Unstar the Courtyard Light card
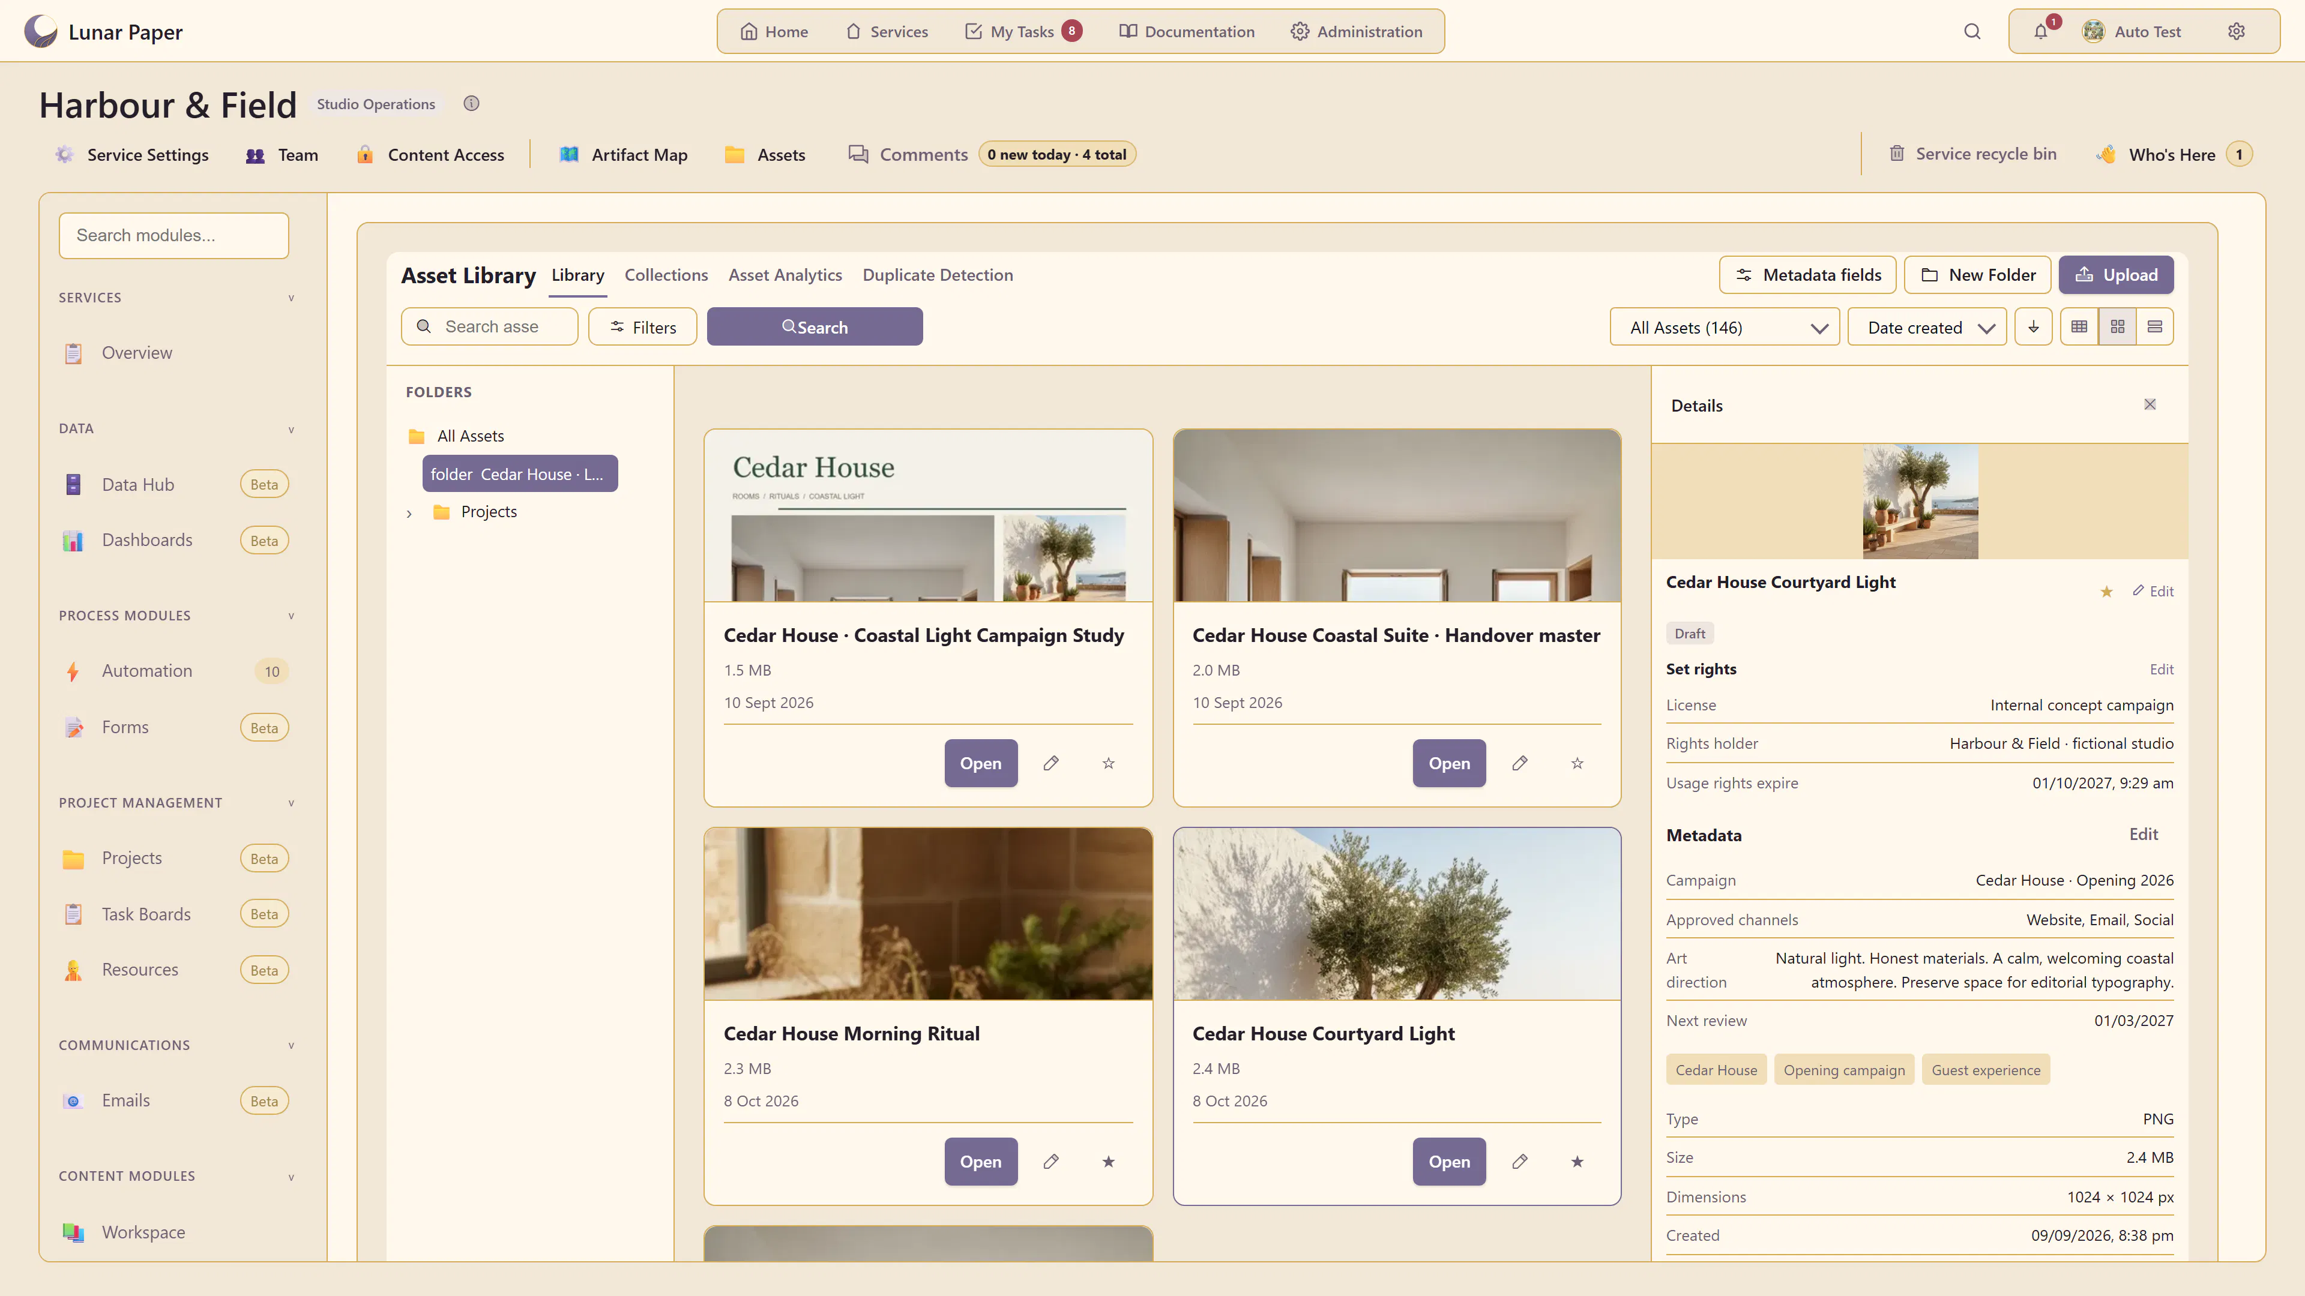This screenshot has height=1296, width=2305. coord(1577,1162)
